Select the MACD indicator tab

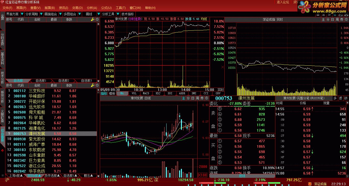146,94
